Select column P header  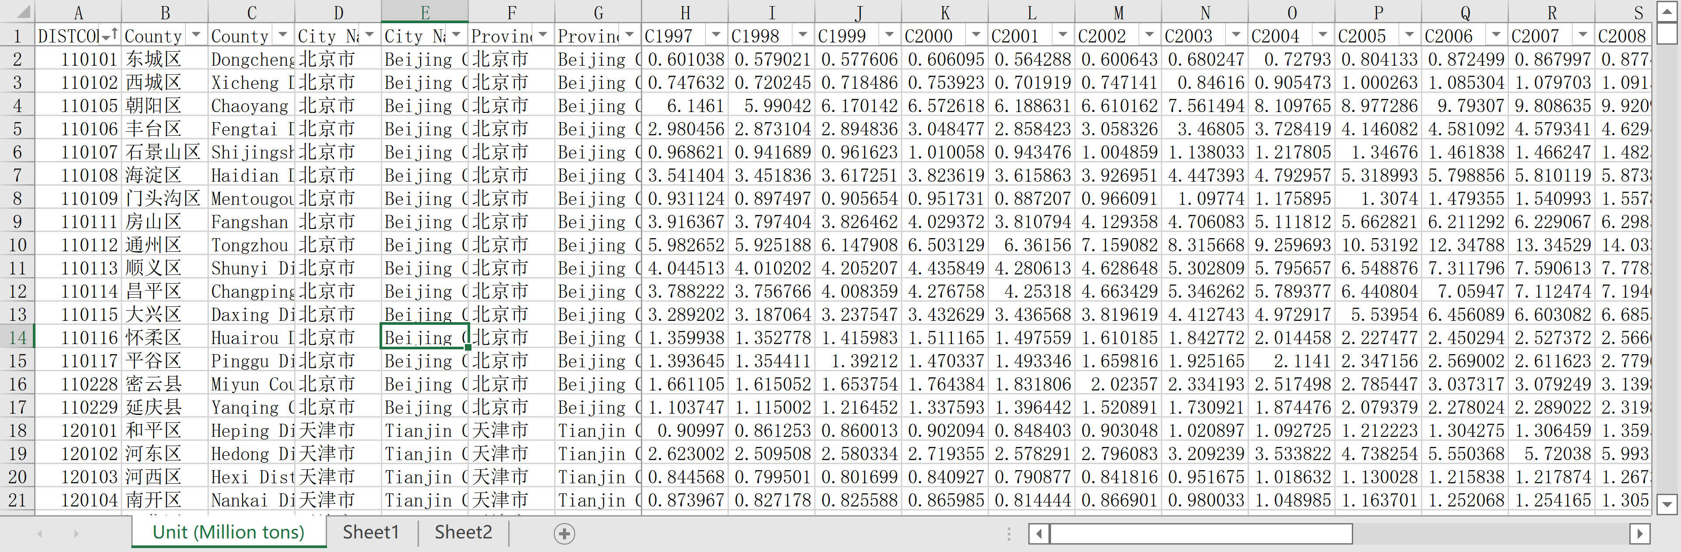tap(1379, 12)
